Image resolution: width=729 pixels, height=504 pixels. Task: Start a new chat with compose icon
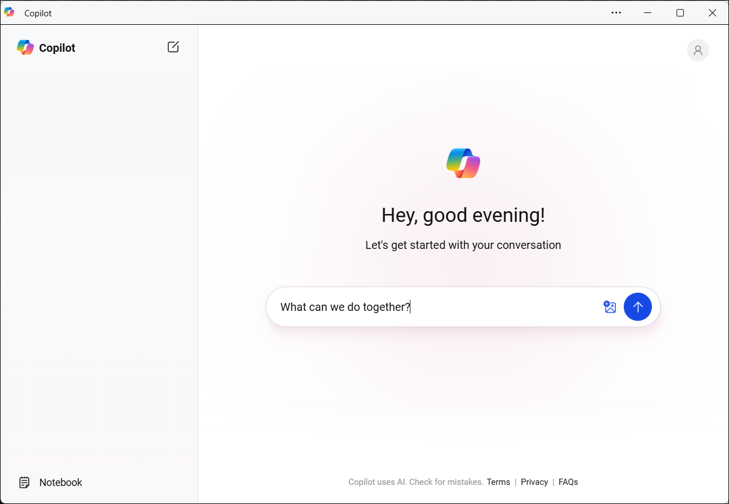click(x=173, y=47)
